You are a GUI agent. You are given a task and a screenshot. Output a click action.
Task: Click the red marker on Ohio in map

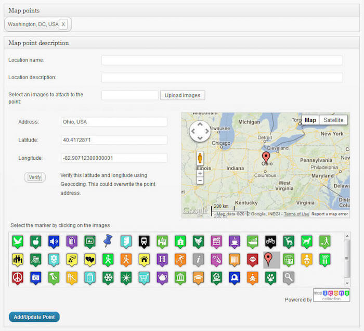pos(266,158)
